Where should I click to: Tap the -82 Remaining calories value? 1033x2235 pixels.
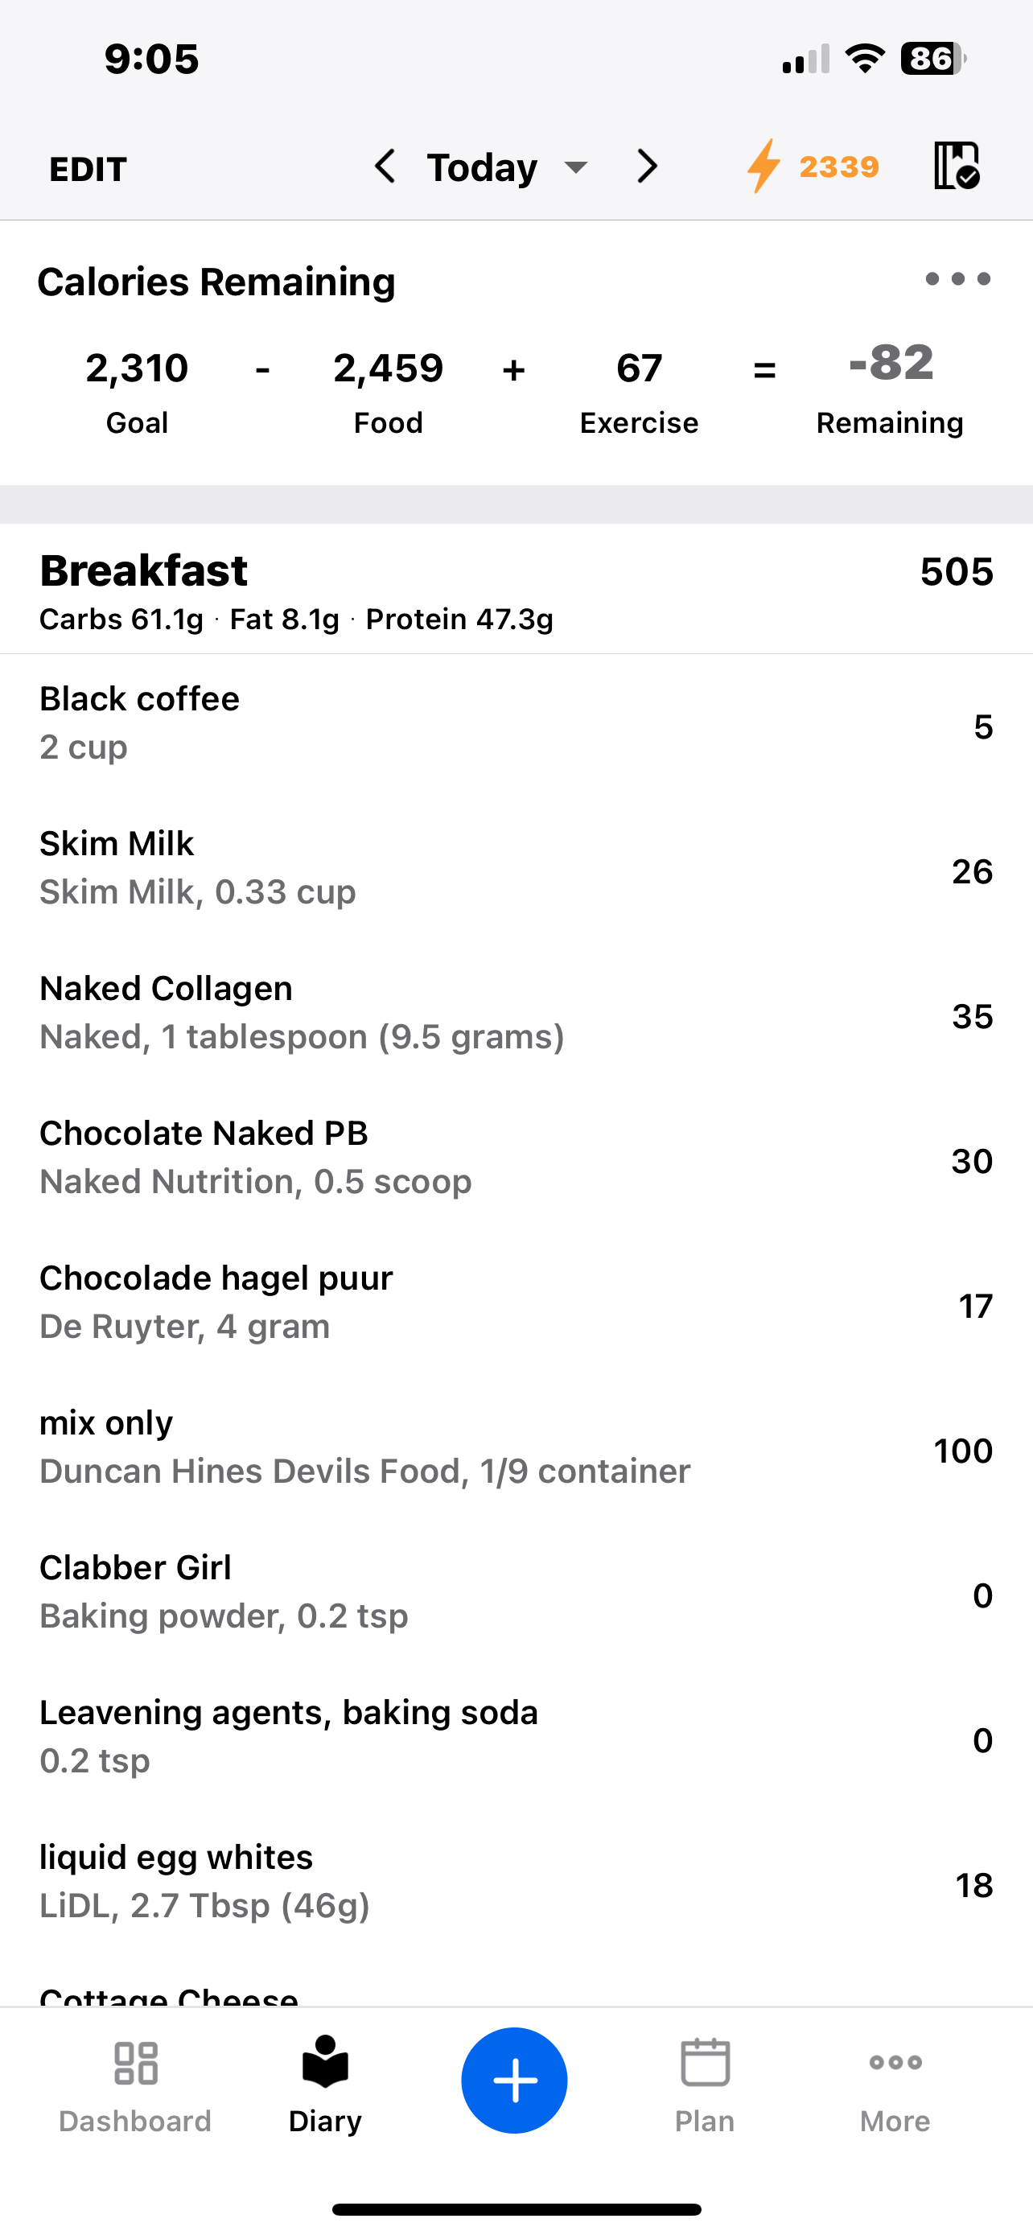(x=891, y=363)
